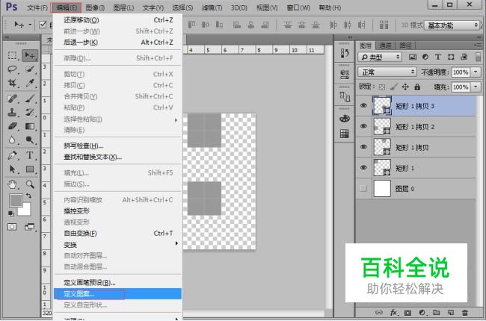Open 编辑 menu

point(67,7)
